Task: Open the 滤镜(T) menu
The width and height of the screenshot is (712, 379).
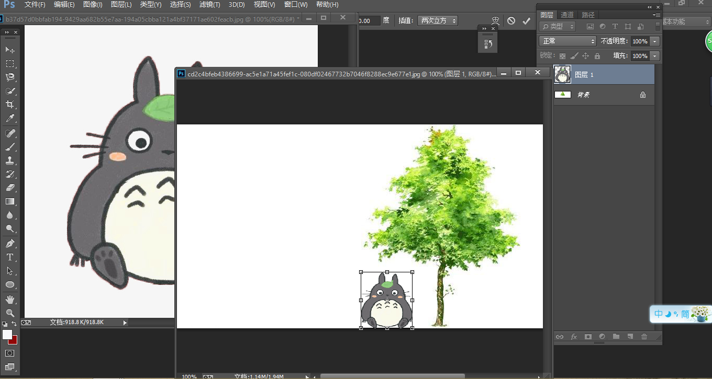Action: coord(209,5)
